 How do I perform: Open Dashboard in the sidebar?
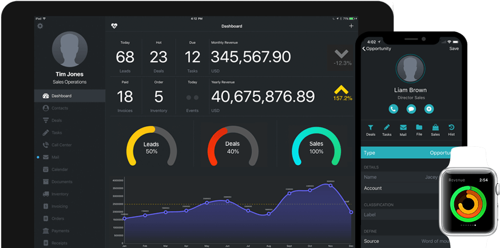pos(70,96)
